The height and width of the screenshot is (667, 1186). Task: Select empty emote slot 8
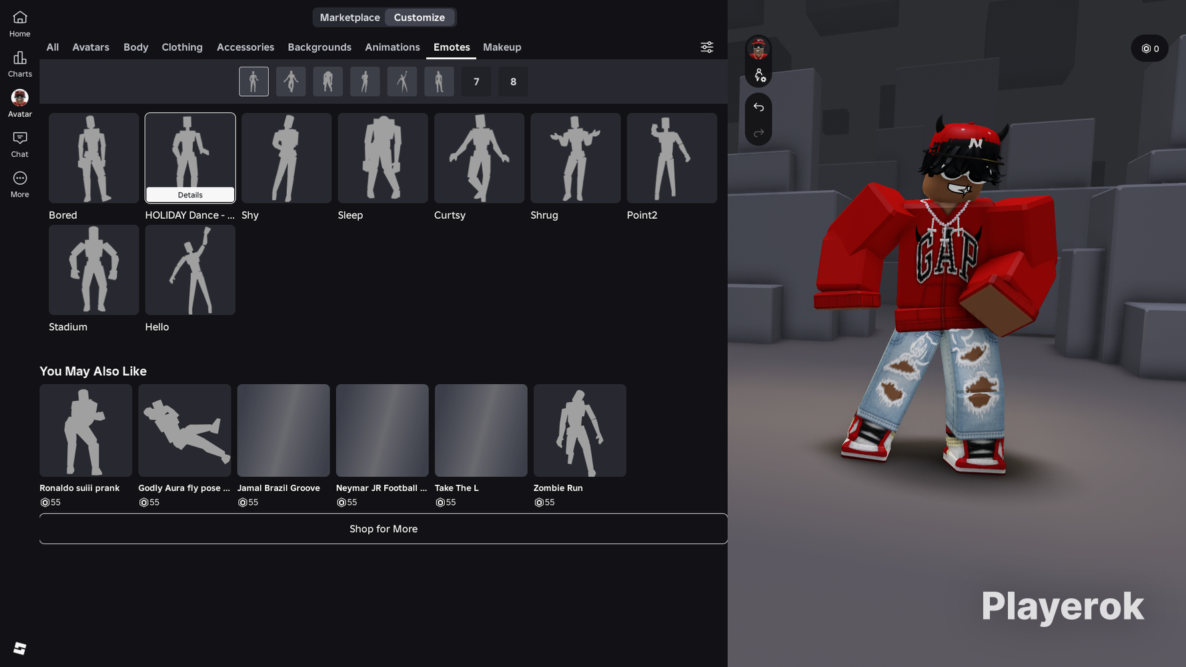click(513, 81)
